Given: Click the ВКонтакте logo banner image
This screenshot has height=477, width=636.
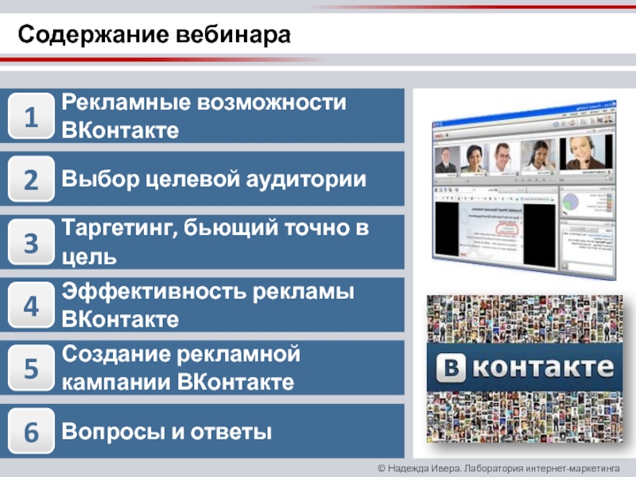Looking at the screenshot, I should tap(525, 368).
